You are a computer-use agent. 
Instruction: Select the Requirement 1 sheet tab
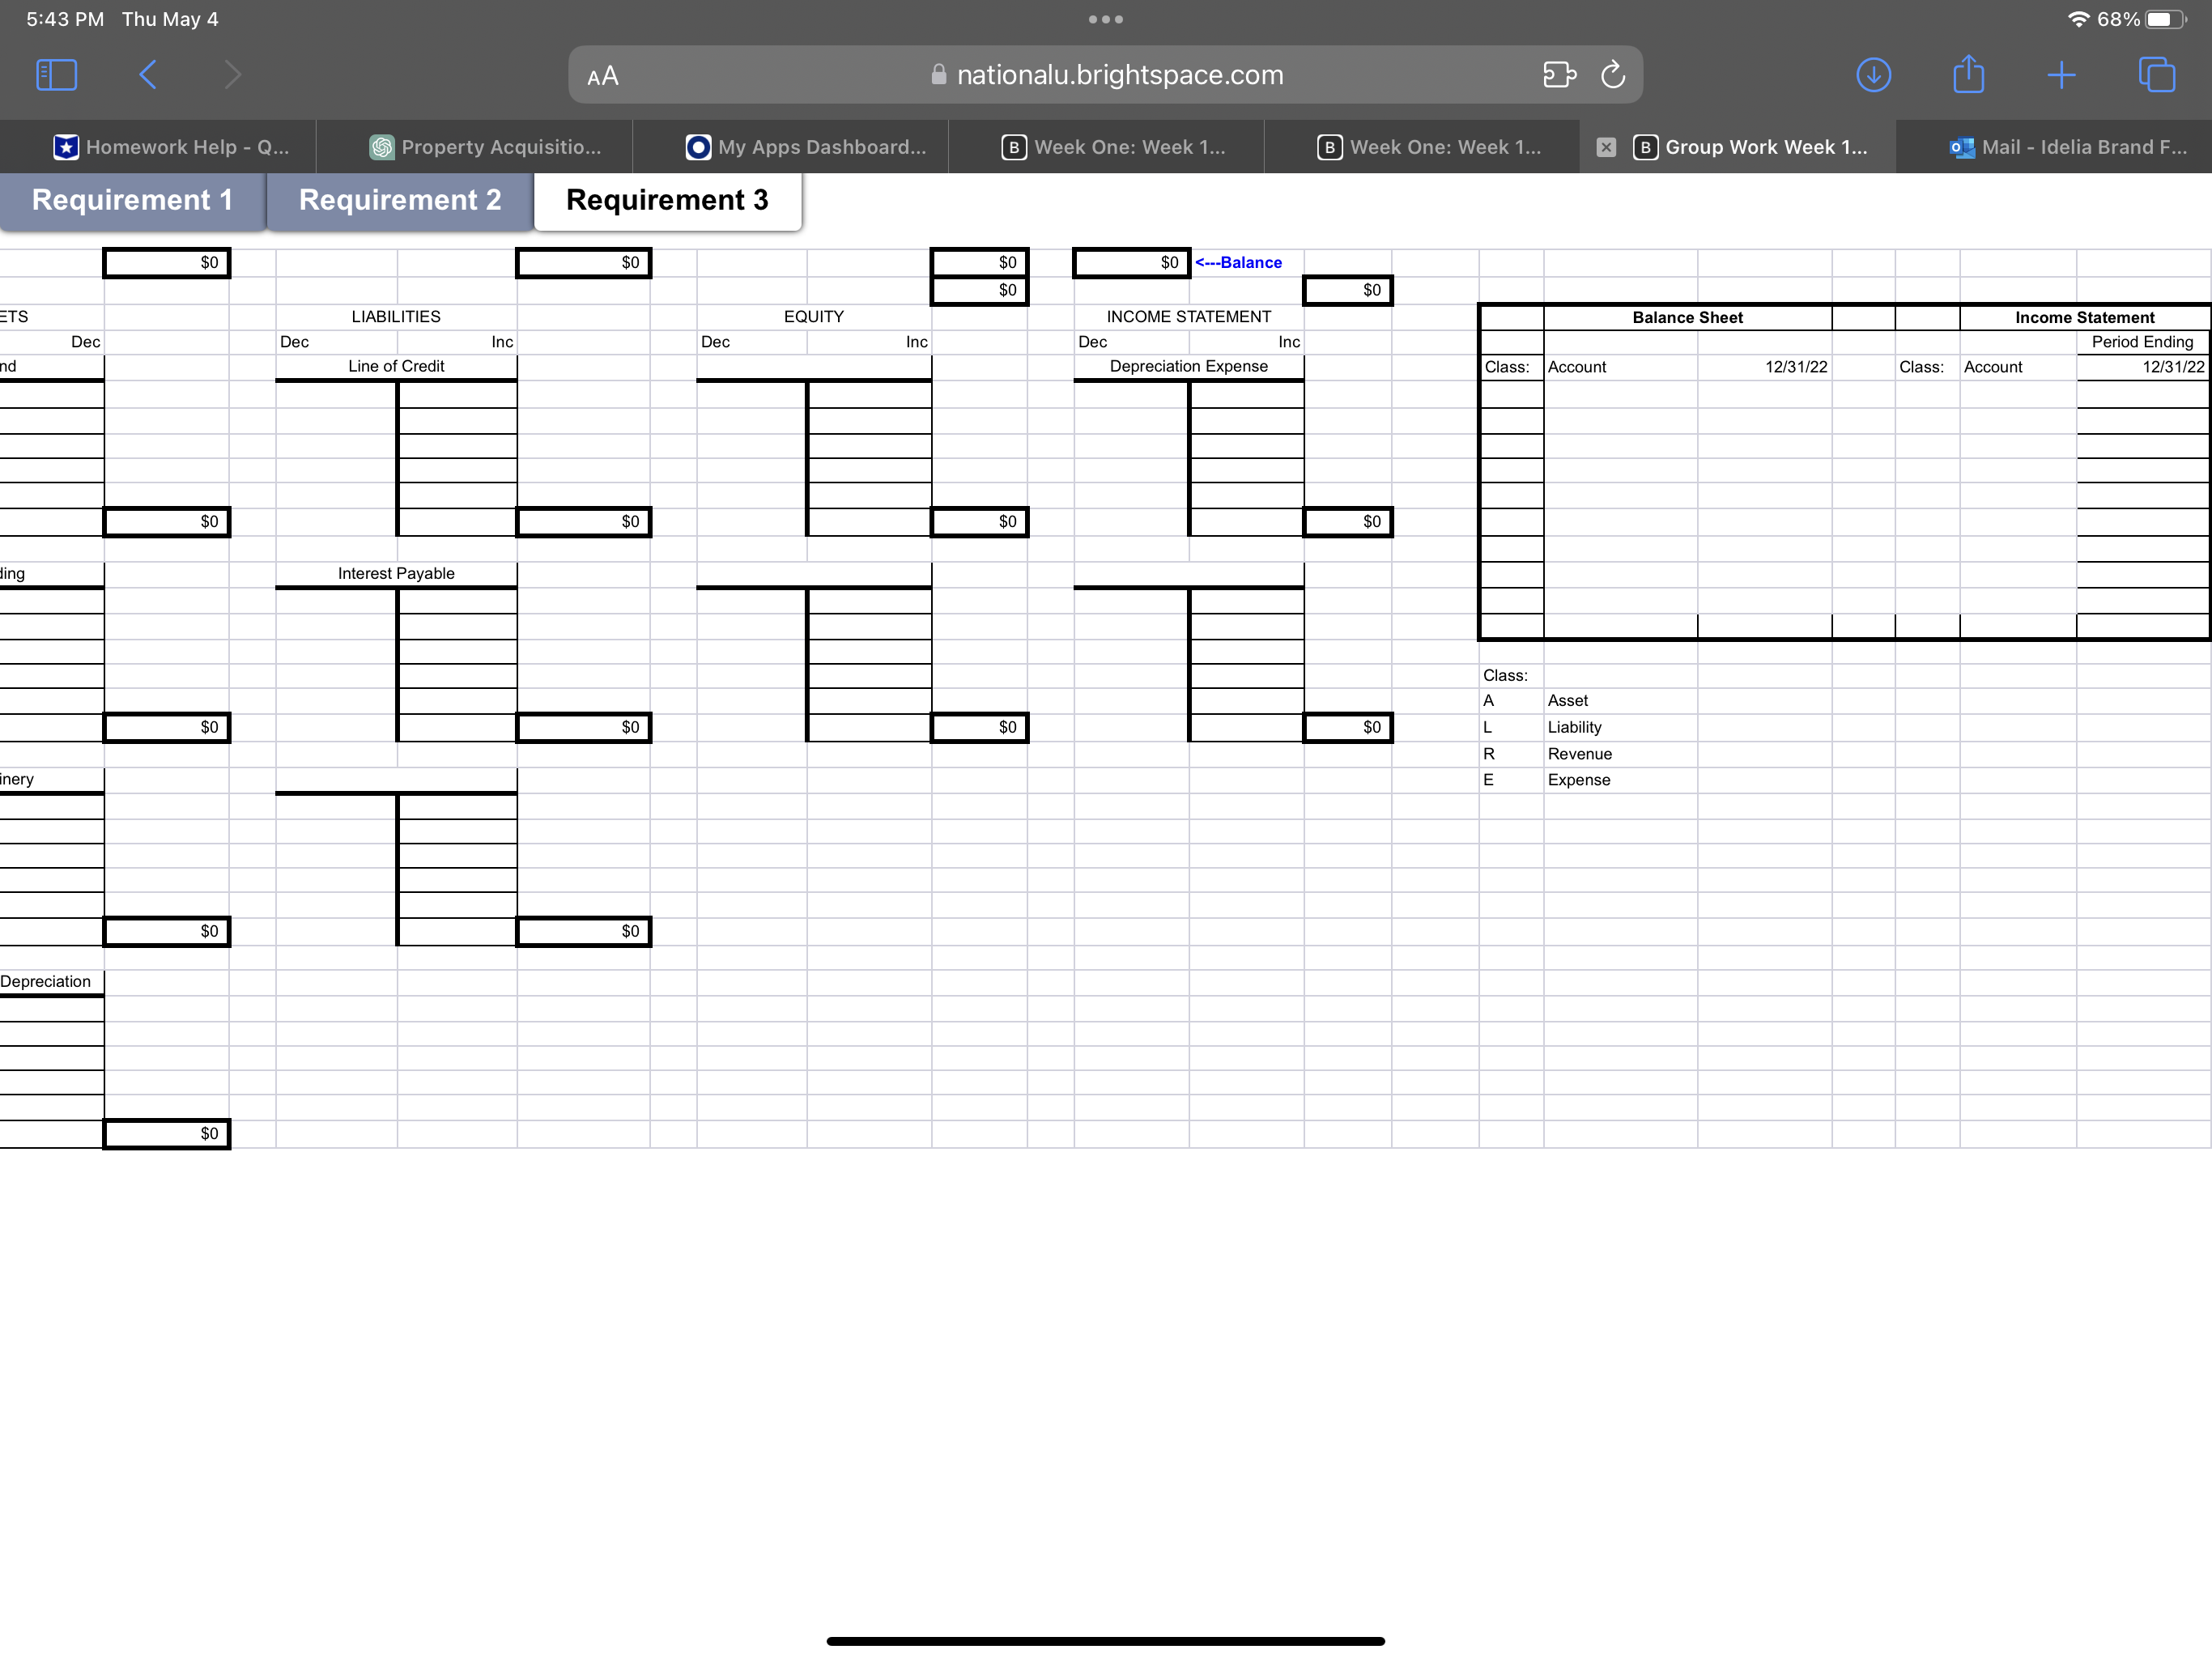coord(132,200)
